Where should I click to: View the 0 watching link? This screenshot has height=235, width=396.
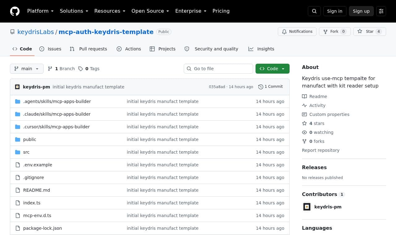coord(318,132)
